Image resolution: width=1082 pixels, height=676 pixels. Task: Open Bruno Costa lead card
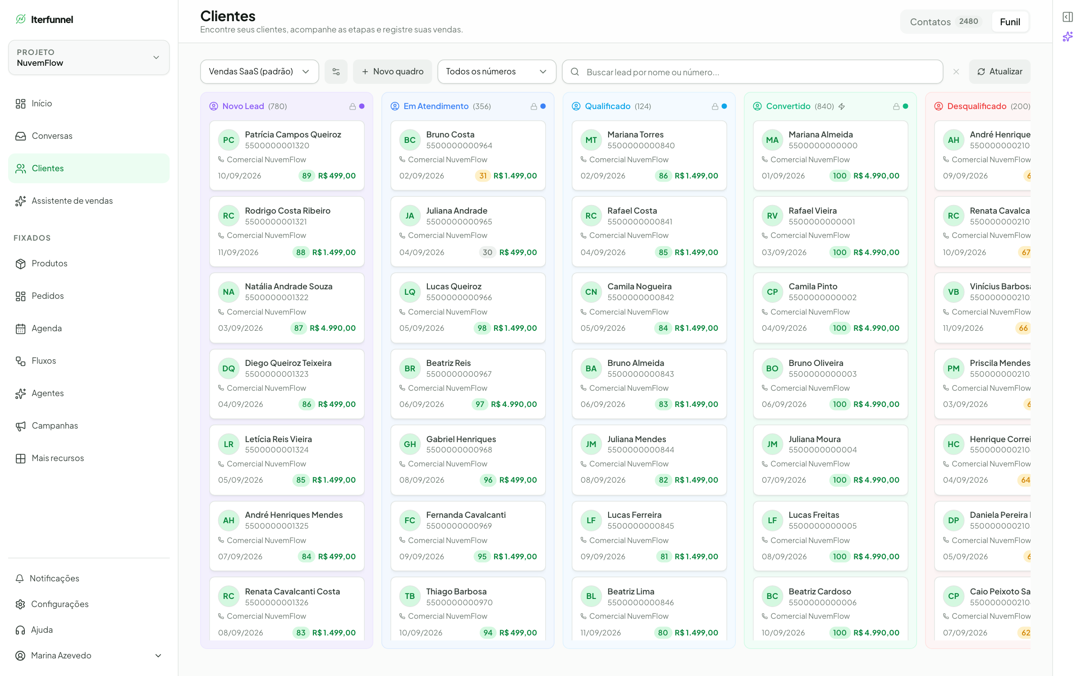(468, 155)
